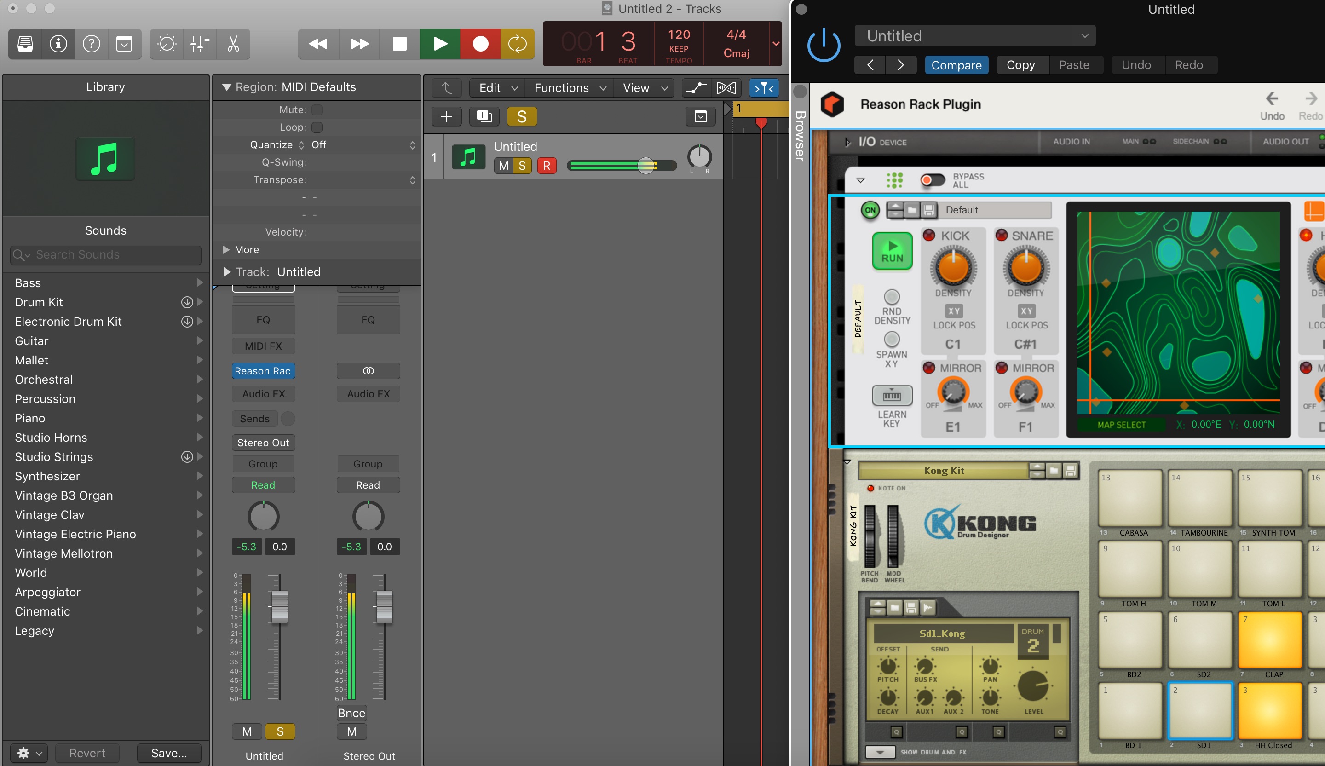The height and width of the screenshot is (766, 1325).
Task: Mute the Stereo Out channel strip
Action: 352,731
